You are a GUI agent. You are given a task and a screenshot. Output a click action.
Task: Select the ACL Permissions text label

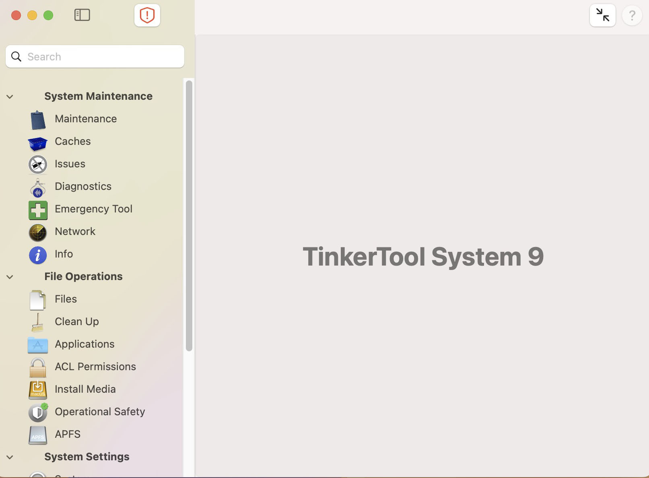coord(95,367)
